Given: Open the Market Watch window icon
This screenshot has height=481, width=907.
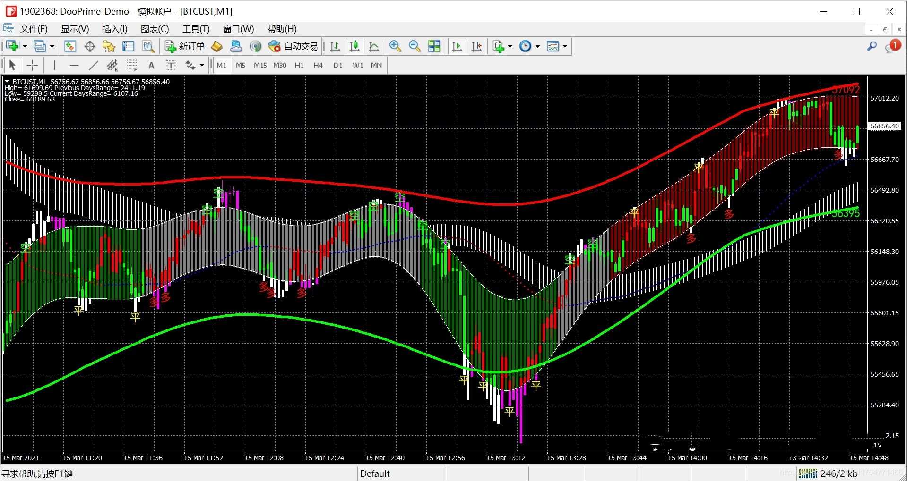Looking at the screenshot, I should pyautogui.click(x=70, y=46).
